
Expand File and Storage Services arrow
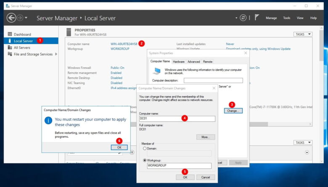56,54
